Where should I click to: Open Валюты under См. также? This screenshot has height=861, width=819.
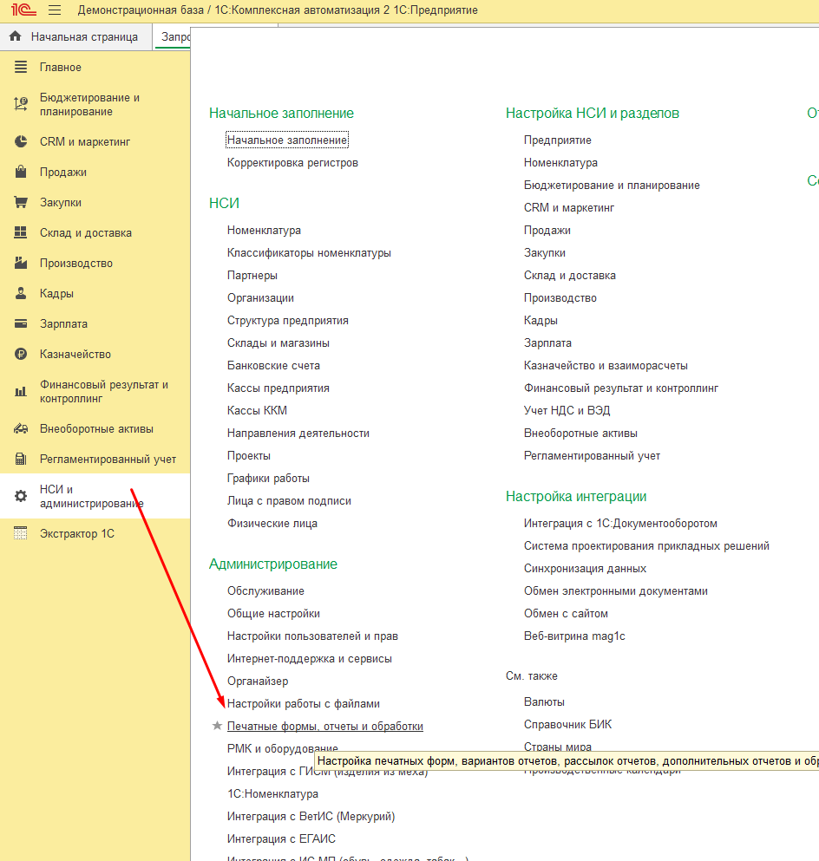coord(544,702)
